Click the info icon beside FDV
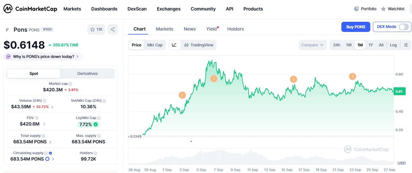Viewport: 412px width, 173px height. tap(37, 118)
